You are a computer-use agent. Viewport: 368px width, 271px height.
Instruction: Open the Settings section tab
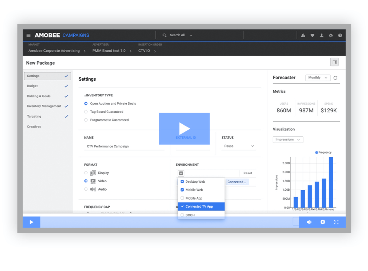click(47, 76)
